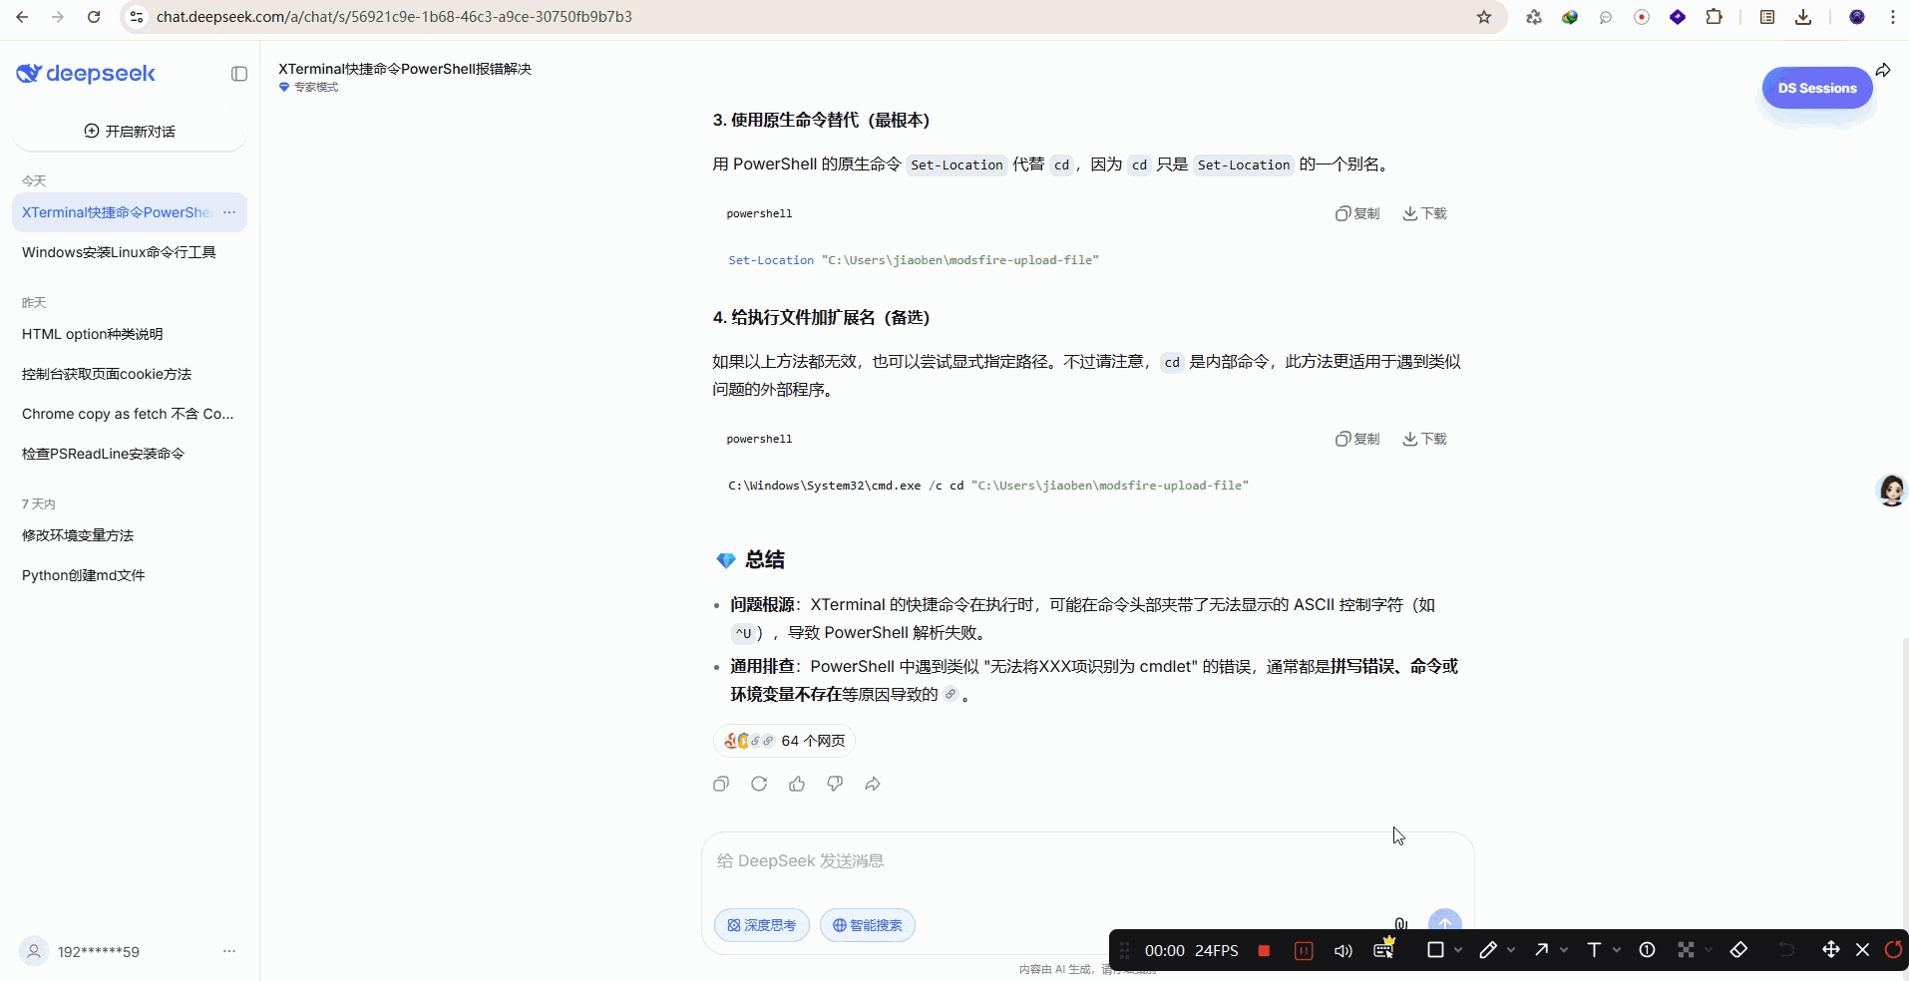The height and width of the screenshot is (981, 1909).
Task: Pause the screen recording
Action: [1304, 950]
